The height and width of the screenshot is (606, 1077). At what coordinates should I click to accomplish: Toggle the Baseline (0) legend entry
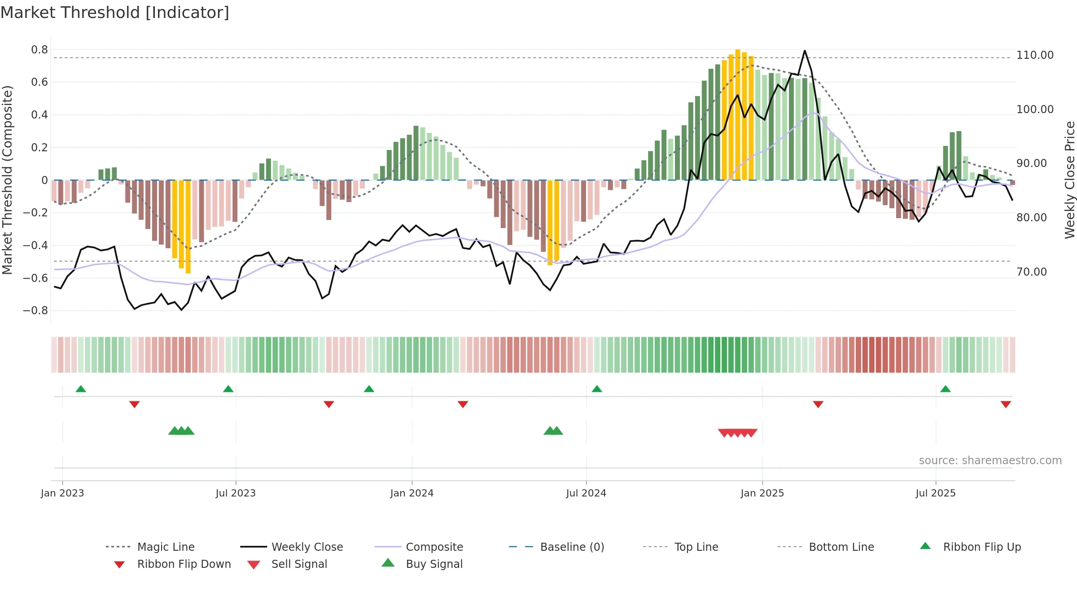point(556,547)
